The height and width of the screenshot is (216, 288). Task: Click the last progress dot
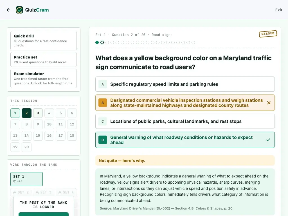click(x=193, y=42)
